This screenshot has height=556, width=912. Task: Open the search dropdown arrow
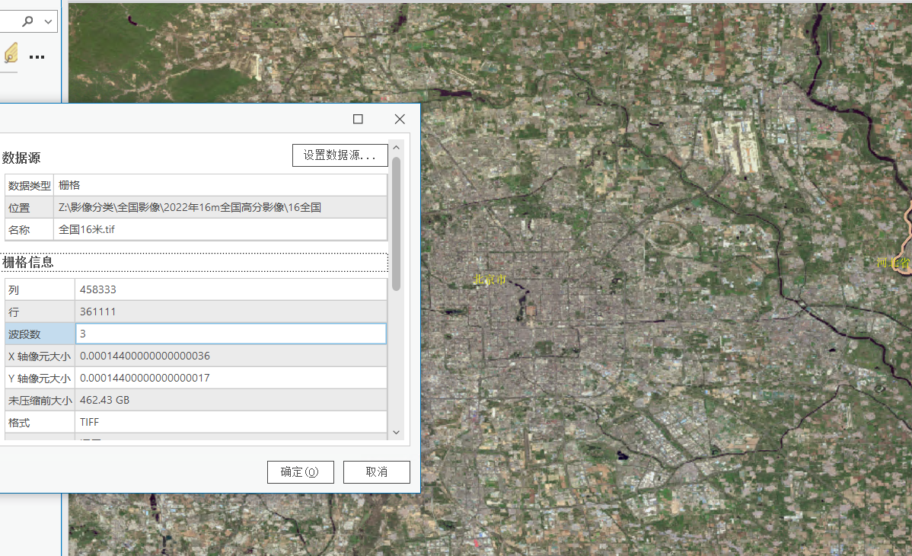(x=48, y=21)
